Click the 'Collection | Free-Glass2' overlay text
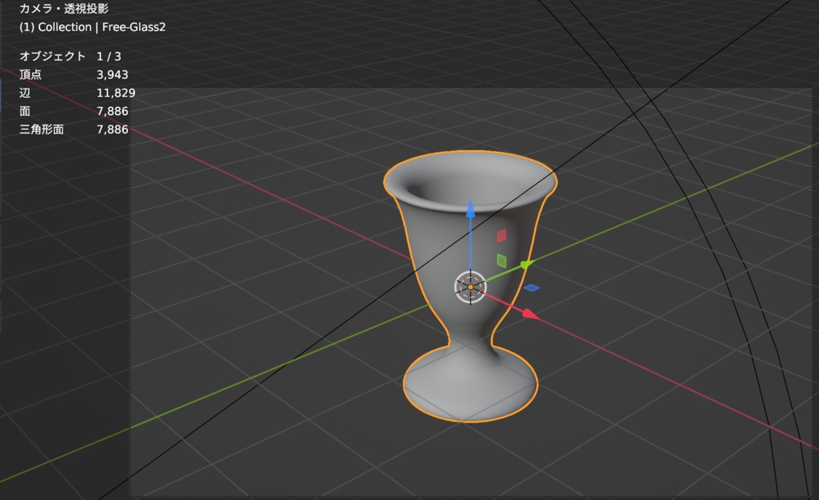The height and width of the screenshot is (500, 819). (x=102, y=27)
